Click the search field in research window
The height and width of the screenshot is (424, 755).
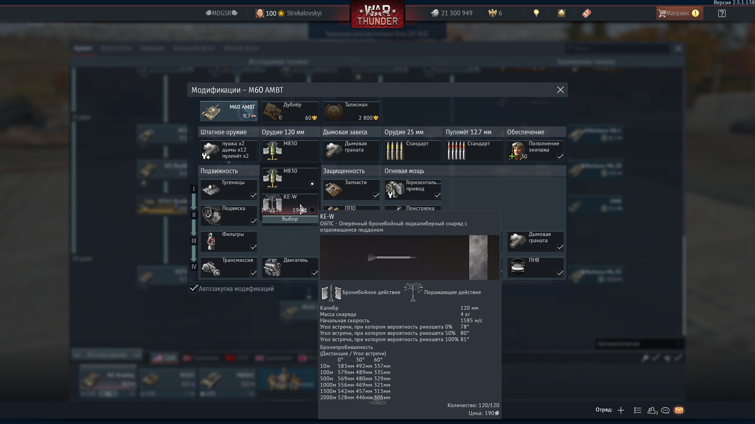pyautogui.click(x=617, y=49)
